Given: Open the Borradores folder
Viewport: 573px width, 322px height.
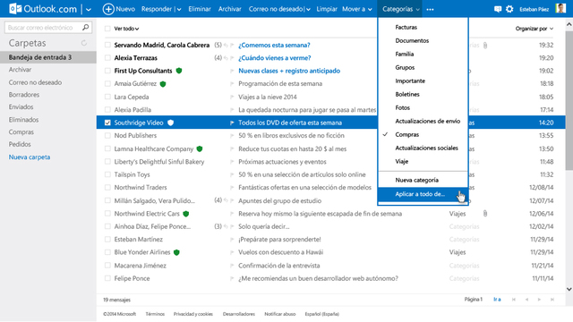Looking at the screenshot, I should pos(24,95).
